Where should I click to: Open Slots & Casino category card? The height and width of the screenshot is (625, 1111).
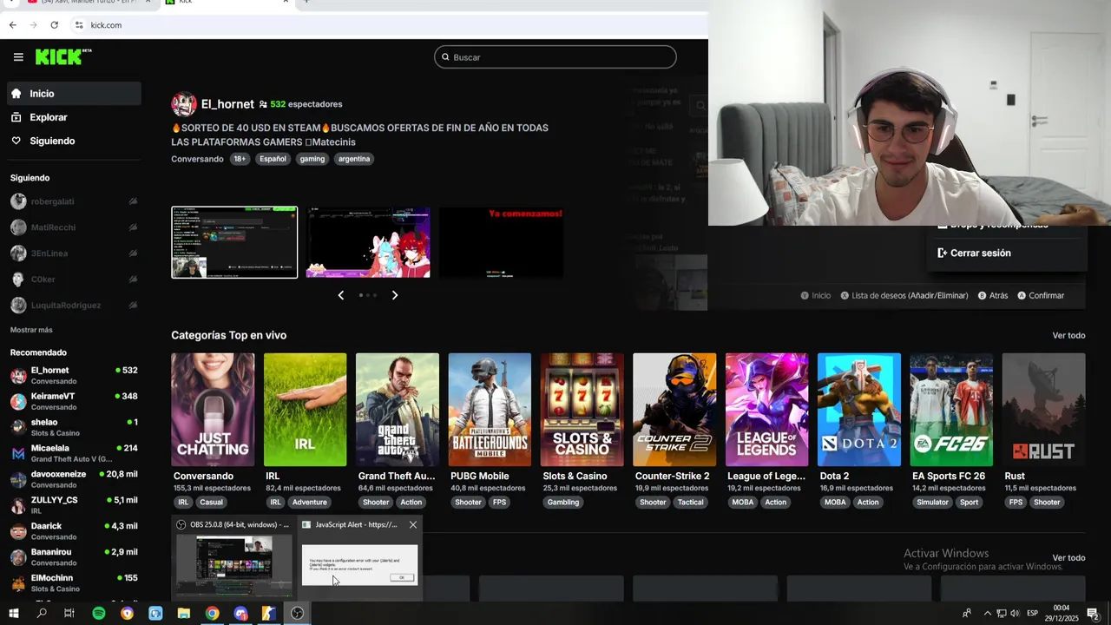tap(582, 410)
